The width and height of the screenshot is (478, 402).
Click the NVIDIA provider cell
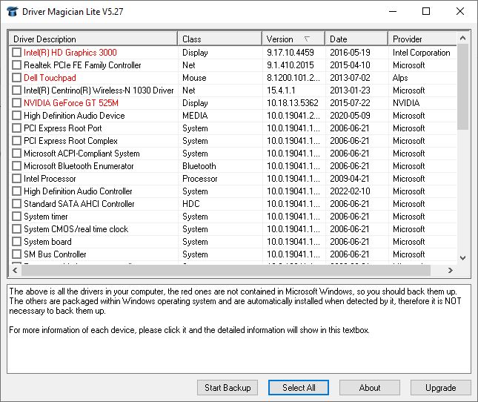406,103
